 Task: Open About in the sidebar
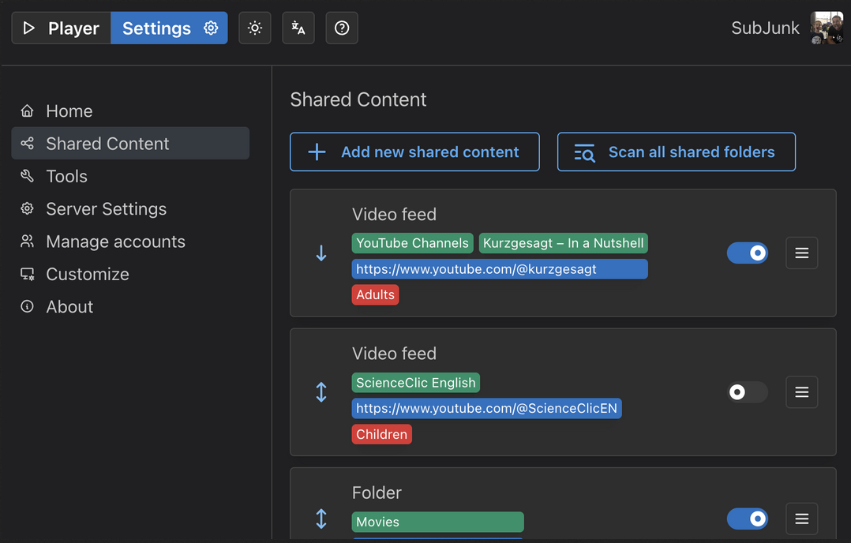pyautogui.click(x=130, y=306)
